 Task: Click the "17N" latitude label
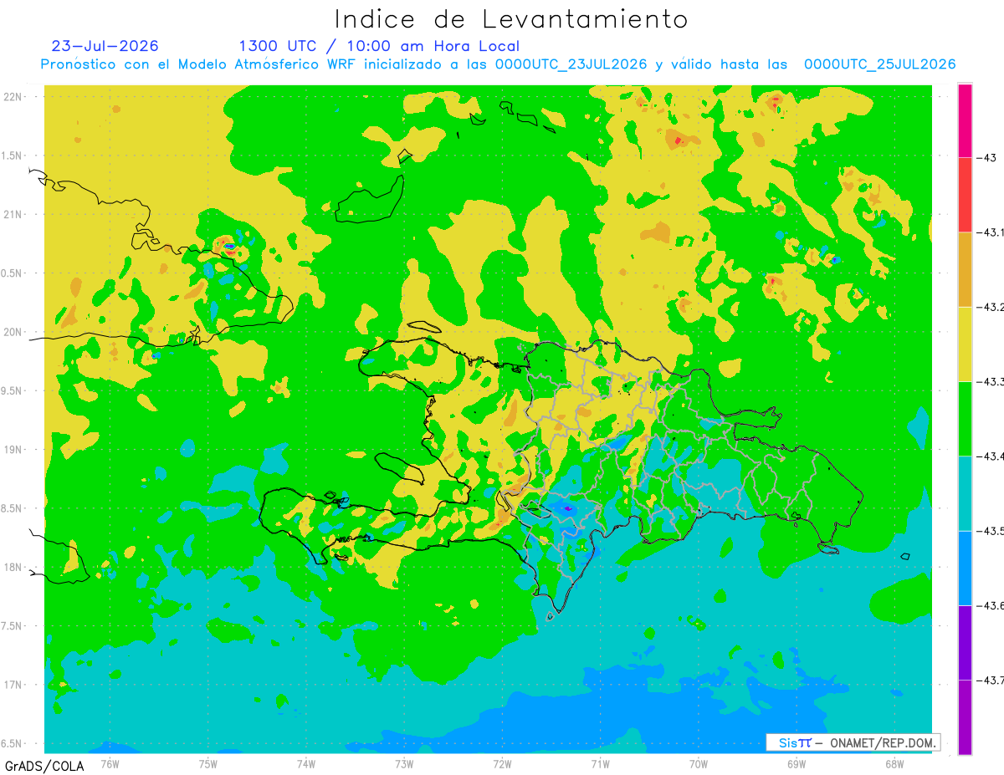coord(13,685)
